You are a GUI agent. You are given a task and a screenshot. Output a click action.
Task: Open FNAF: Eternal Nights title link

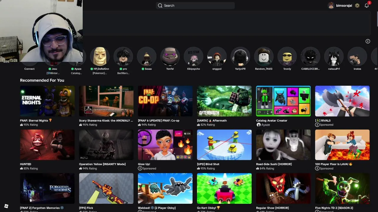coord(36,120)
